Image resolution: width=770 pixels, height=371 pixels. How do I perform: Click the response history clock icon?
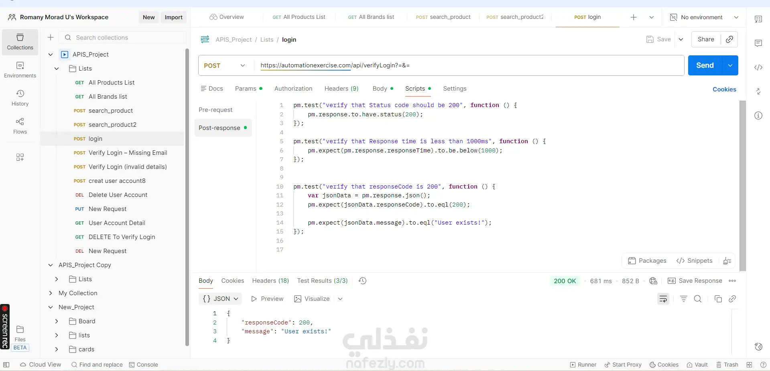[x=362, y=281]
